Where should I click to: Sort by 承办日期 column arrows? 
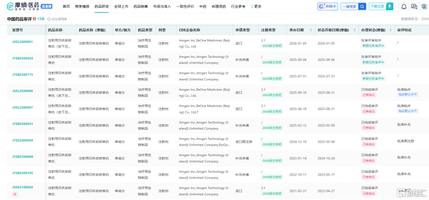[x=311, y=30]
